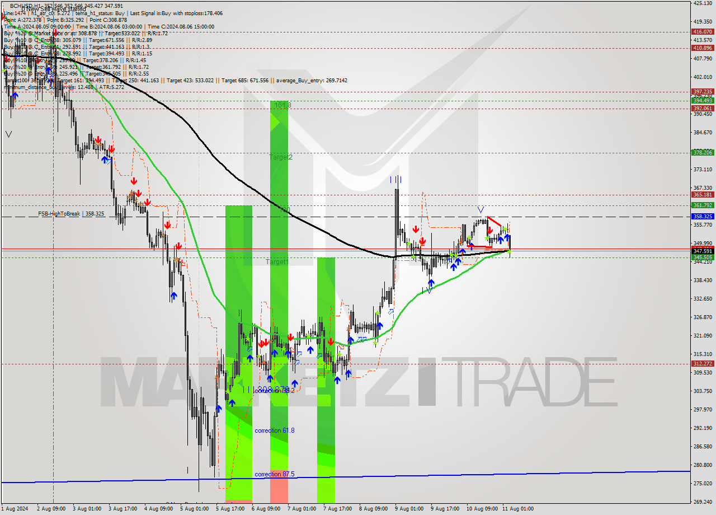Click the 275.020 axis value
The image size is (716, 515).
[x=702, y=483]
